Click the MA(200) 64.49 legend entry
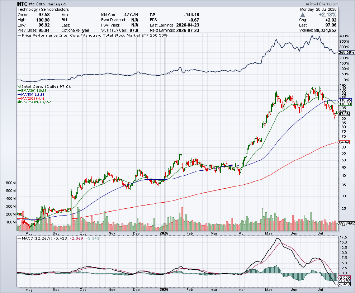The width and height of the screenshot is (355, 293). pos(31,99)
